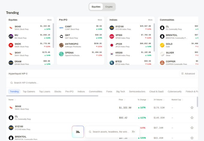Select the Trending tab

click(x=14, y=92)
